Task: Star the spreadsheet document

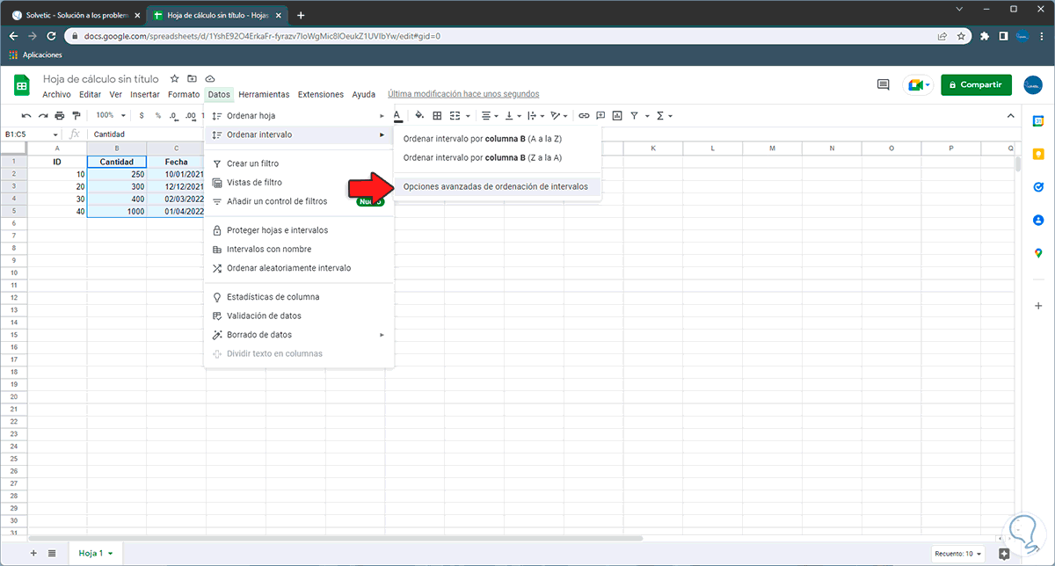Action: (175, 79)
